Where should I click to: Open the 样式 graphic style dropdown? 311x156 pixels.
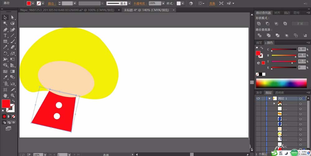point(183,3)
